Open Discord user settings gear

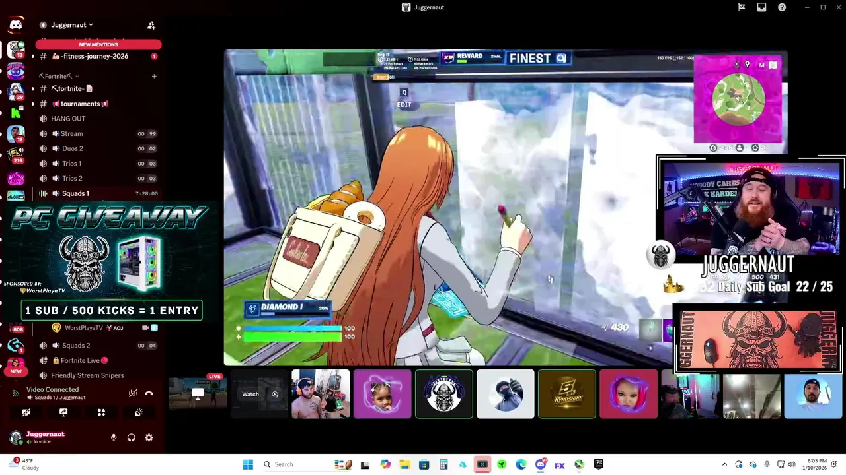pyautogui.click(x=149, y=437)
